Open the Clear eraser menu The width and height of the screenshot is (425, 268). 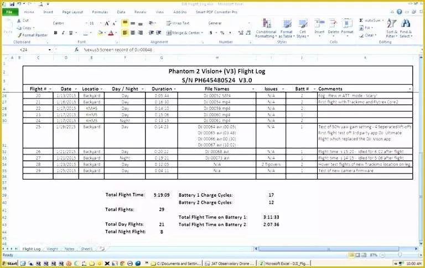tap(368, 35)
